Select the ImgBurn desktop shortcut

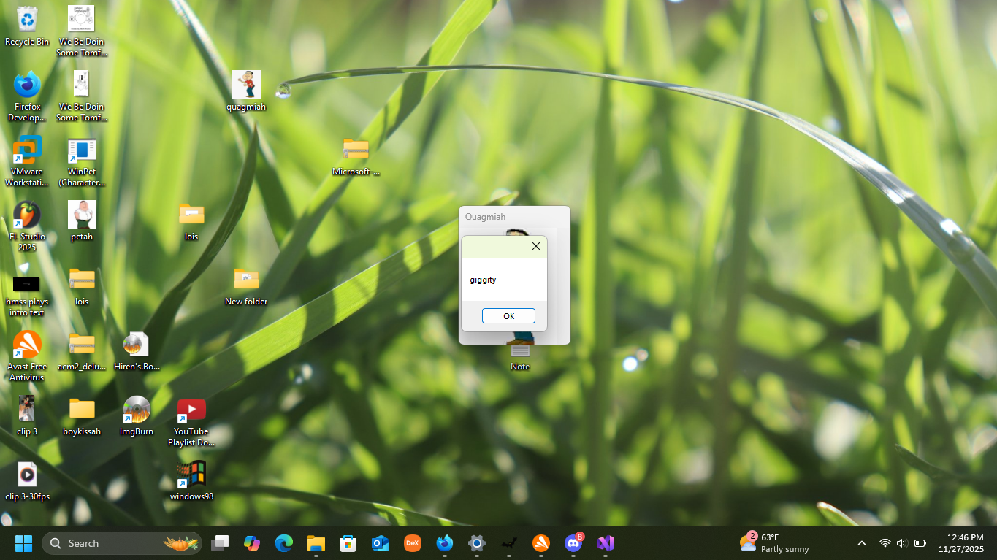point(137,416)
